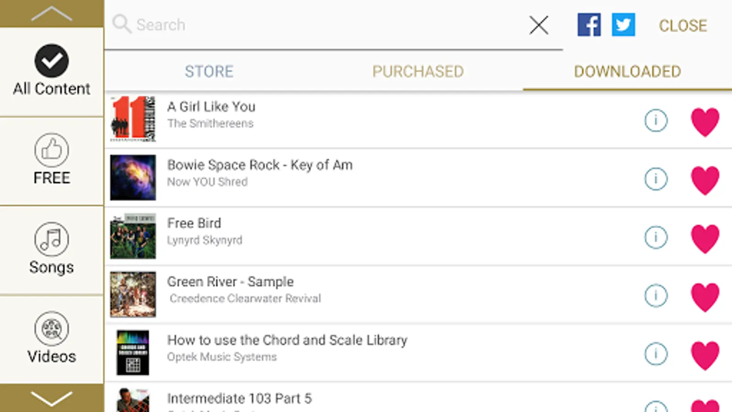Click the Search input field
The width and height of the screenshot is (732, 412).
pos(320,25)
